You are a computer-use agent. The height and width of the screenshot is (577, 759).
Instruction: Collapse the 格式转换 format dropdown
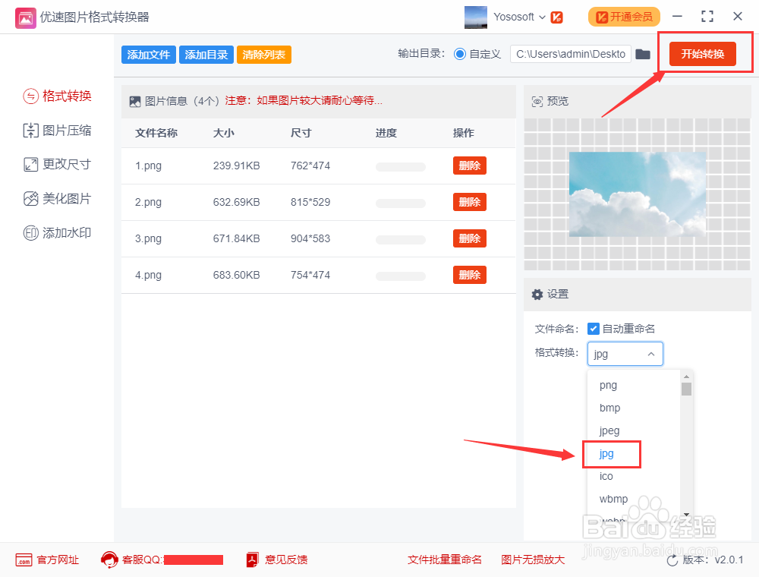(x=650, y=353)
